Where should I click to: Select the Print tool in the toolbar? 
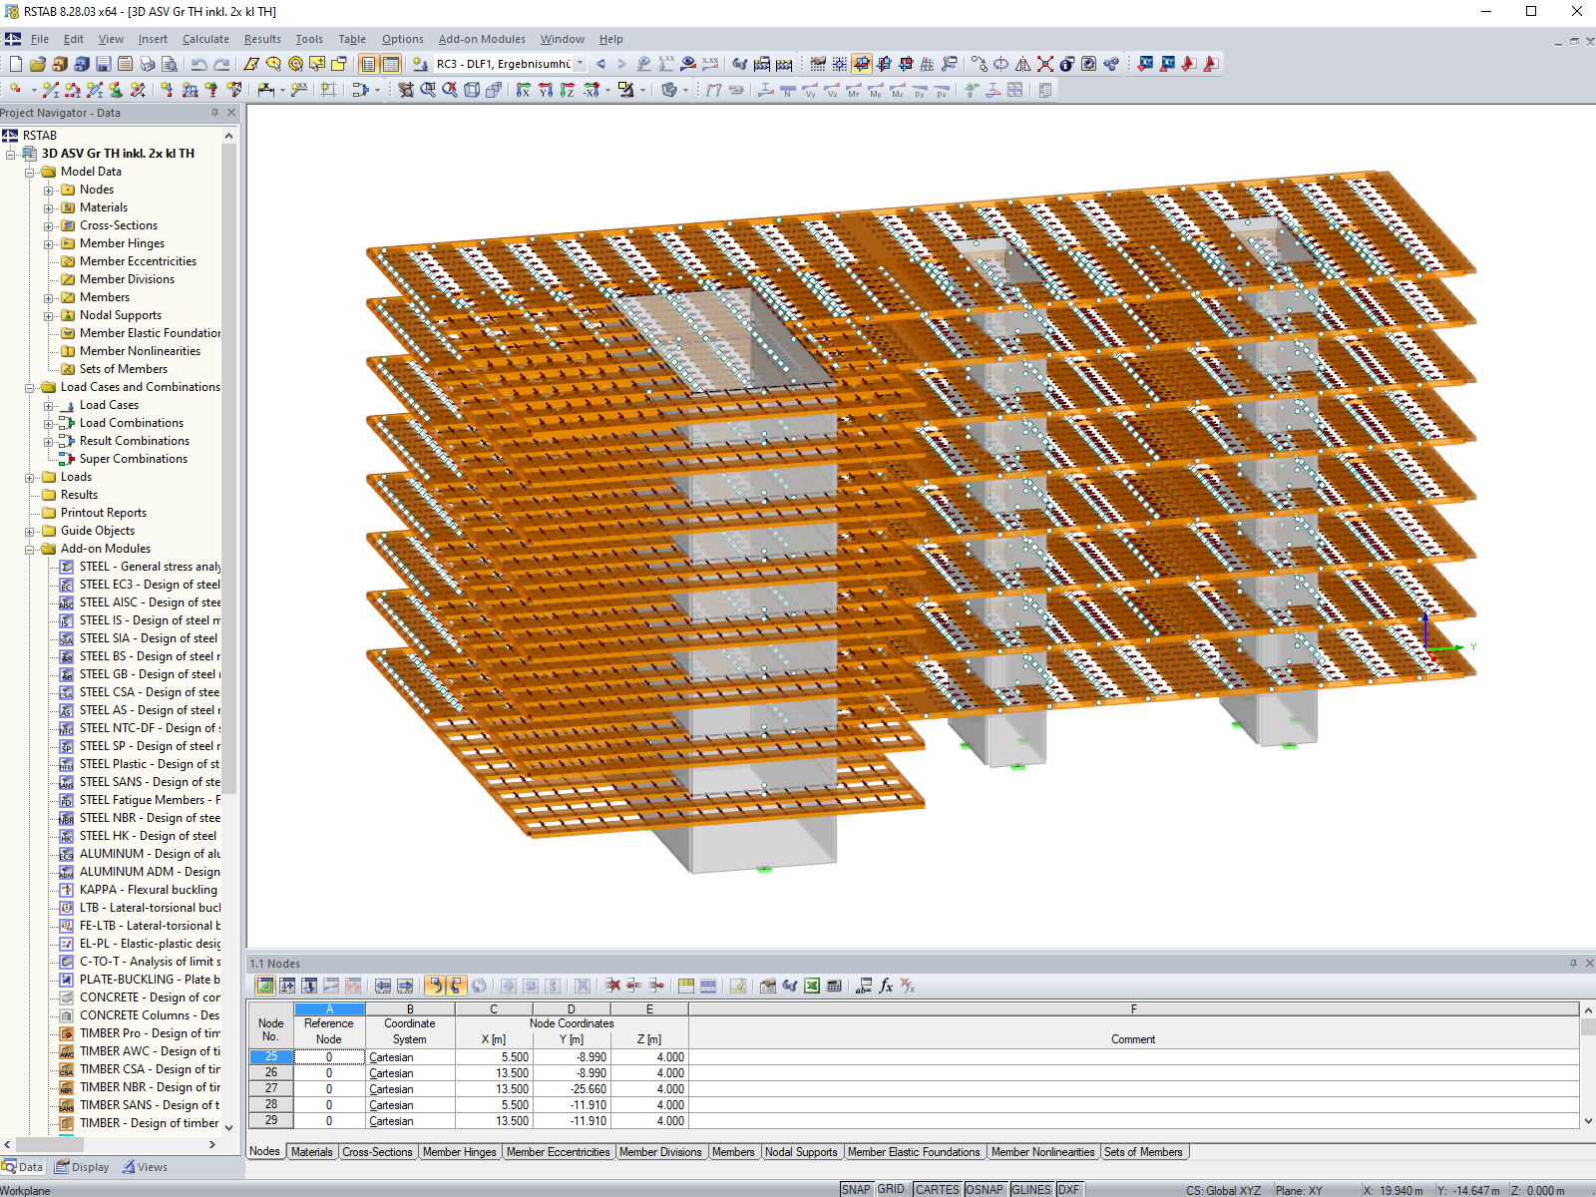(147, 63)
